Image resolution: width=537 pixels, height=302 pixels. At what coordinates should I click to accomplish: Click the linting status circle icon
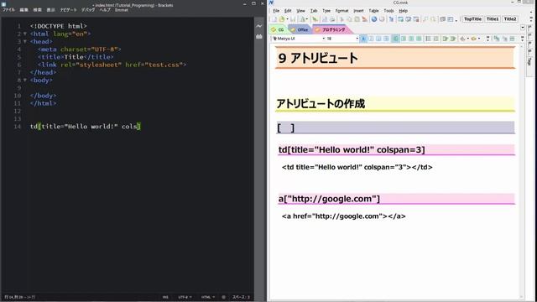click(224, 297)
